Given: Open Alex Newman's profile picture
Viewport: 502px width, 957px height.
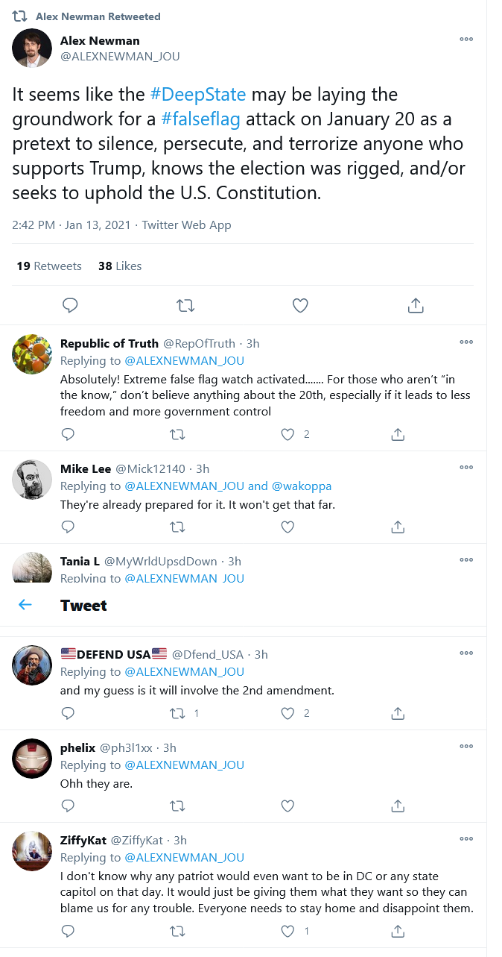Looking at the screenshot, I should coord(32,48).
